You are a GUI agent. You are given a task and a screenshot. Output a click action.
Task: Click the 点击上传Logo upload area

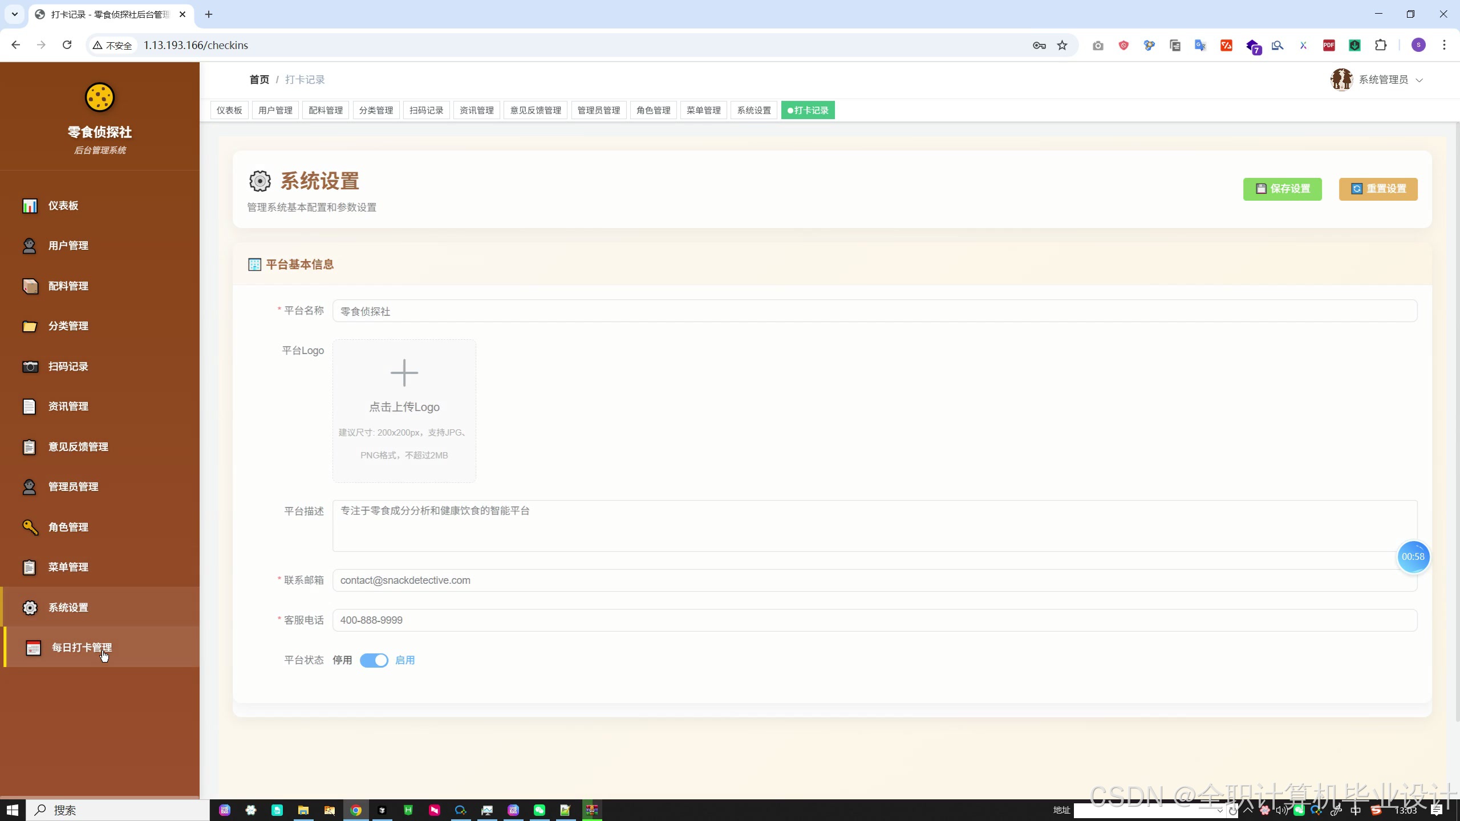pyautogui.click(x=404, y=411)
